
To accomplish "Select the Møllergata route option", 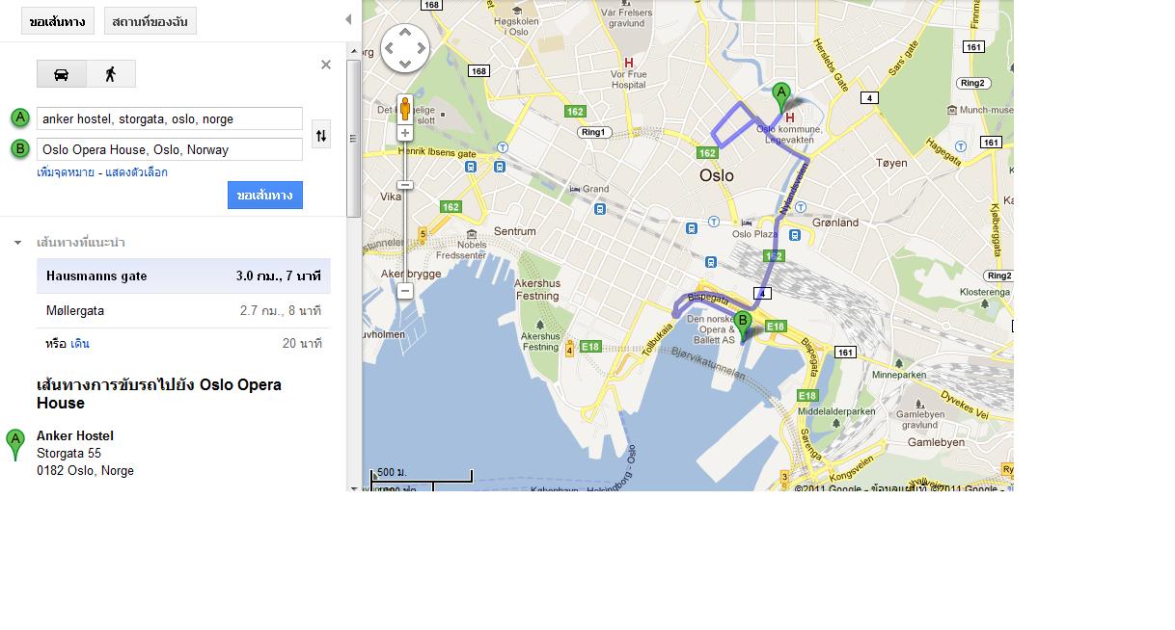I will click(x=183, y=311).
